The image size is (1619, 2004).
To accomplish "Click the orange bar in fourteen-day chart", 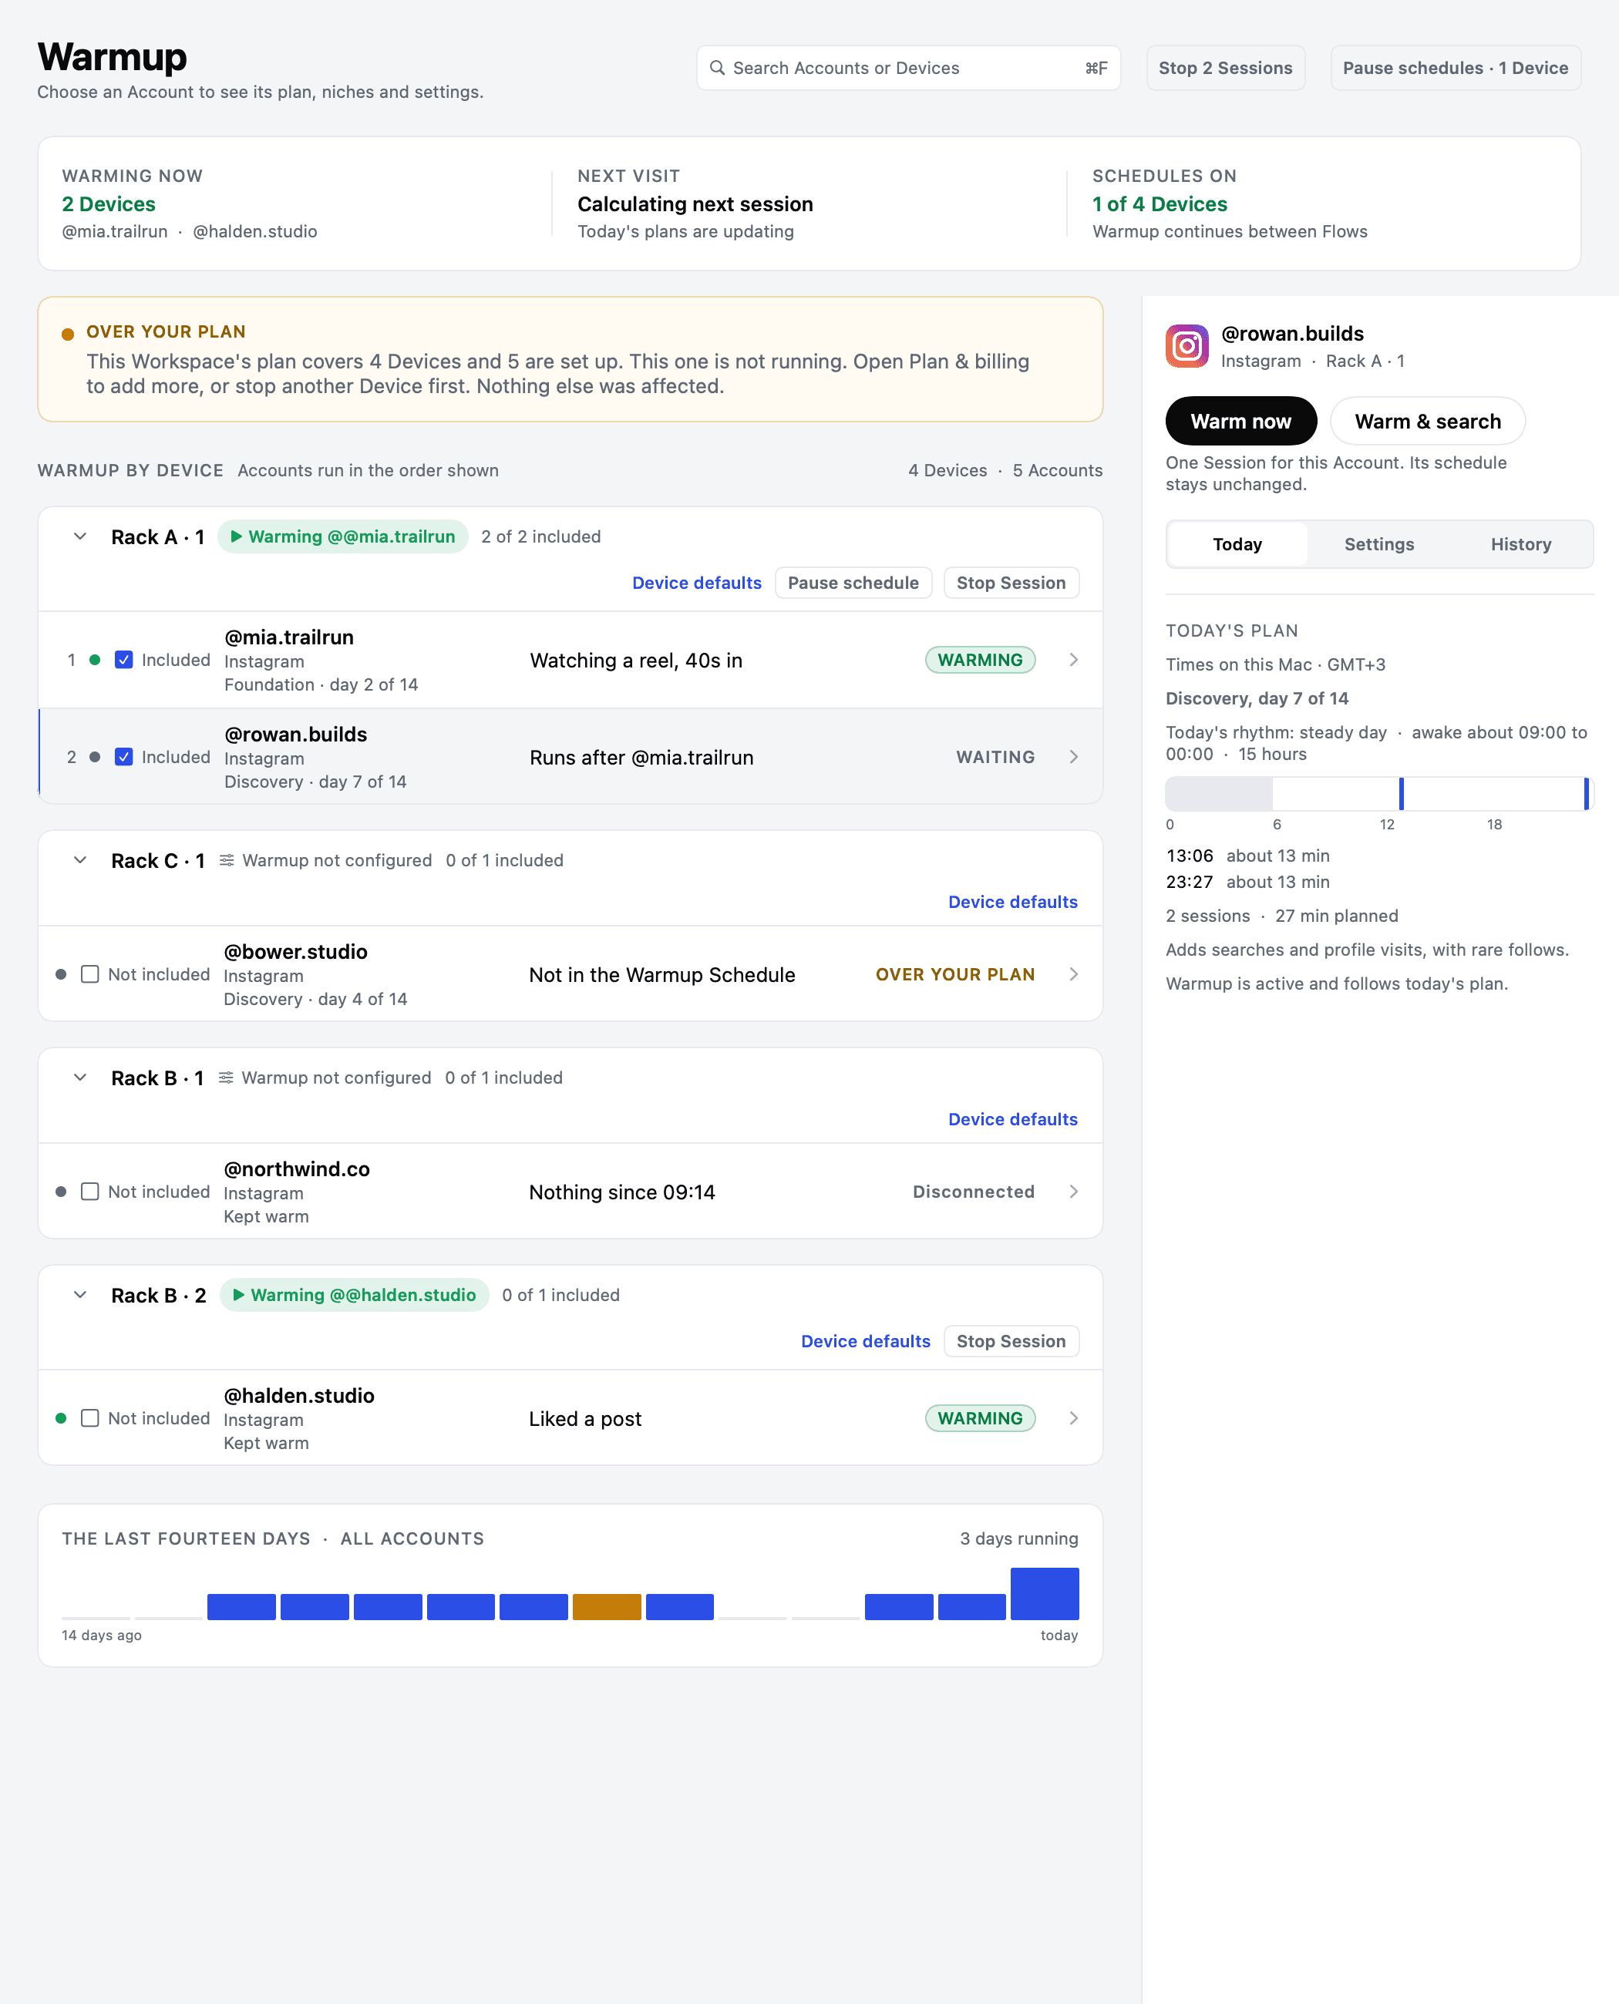I will coord(606,1606).
